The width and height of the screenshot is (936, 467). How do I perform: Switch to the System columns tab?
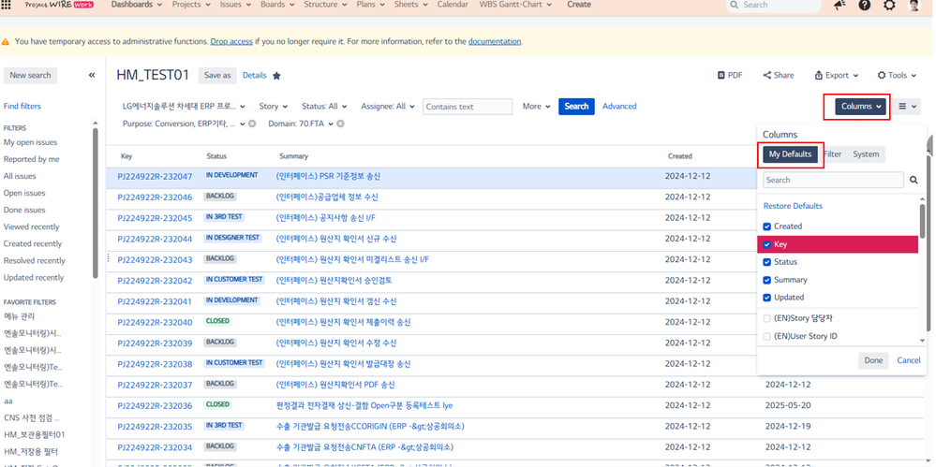866,153
